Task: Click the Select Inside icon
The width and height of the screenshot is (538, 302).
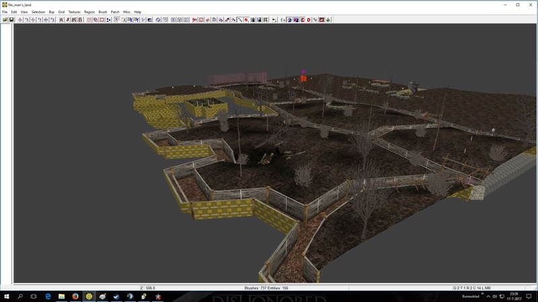Action: pyautogui.click(x=80, y=19)
